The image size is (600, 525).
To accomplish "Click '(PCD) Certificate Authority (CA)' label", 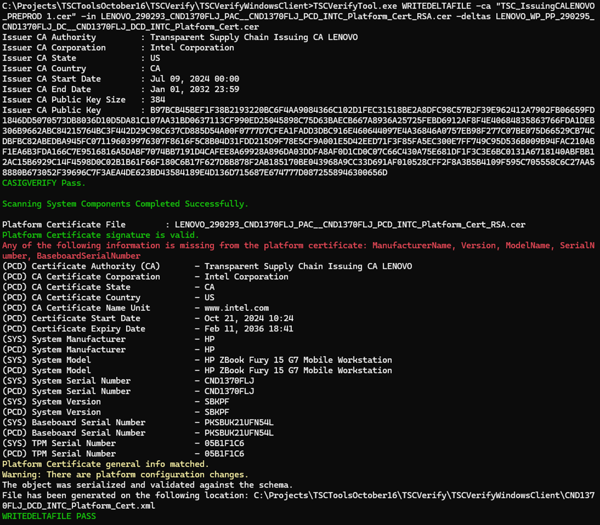I will tap(81, 266).
